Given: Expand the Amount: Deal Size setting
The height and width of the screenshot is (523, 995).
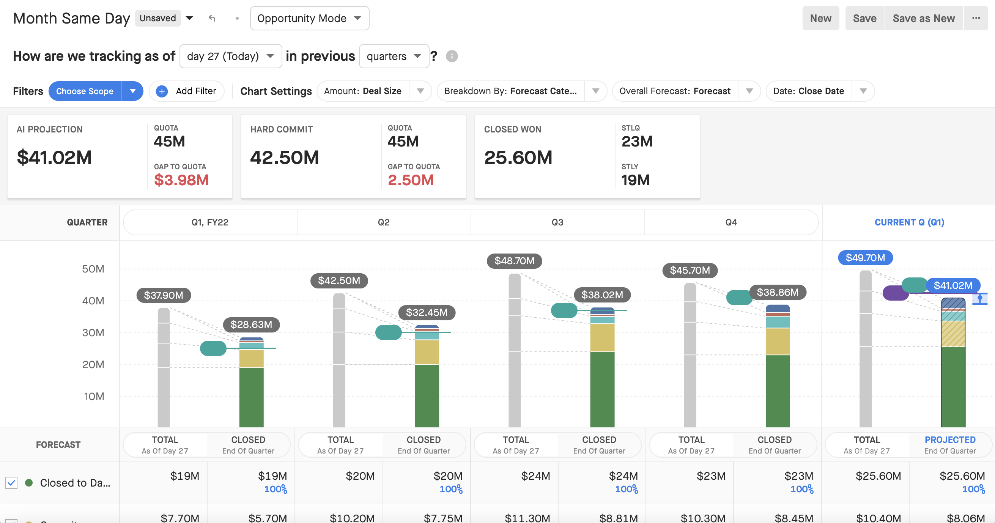Looking at the screenshot, I should 420,91.
